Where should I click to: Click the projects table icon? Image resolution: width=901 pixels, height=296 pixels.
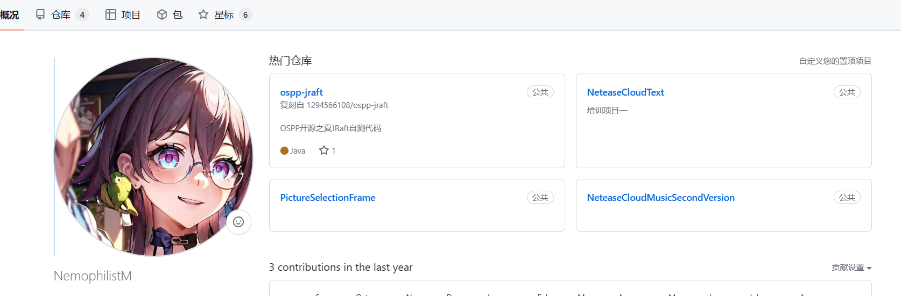coord(111,15)
